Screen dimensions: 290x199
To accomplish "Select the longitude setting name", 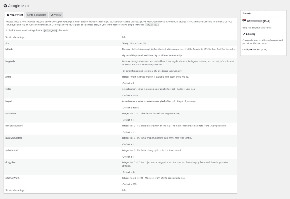I will click(x=10, y=61).
